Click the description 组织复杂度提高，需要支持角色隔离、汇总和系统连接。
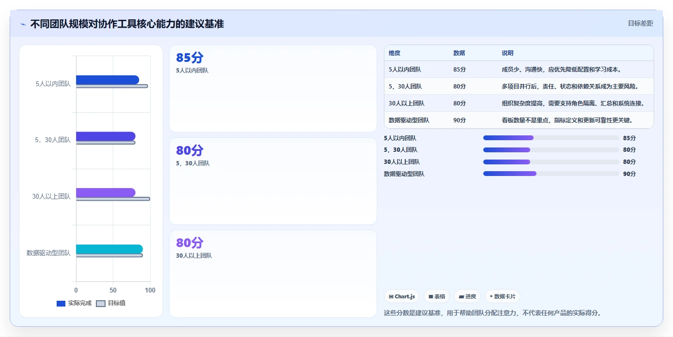 573,103
